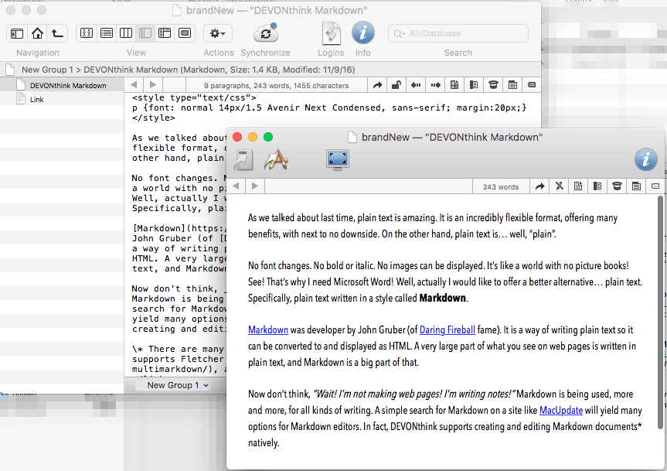Open the Actions gear dropdown
This screenshot has width=667, height=471.
coord(218,33)
